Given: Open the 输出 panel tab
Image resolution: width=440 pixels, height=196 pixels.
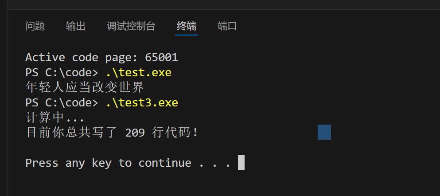Looking at the screenshot, I should click(76, 27).
